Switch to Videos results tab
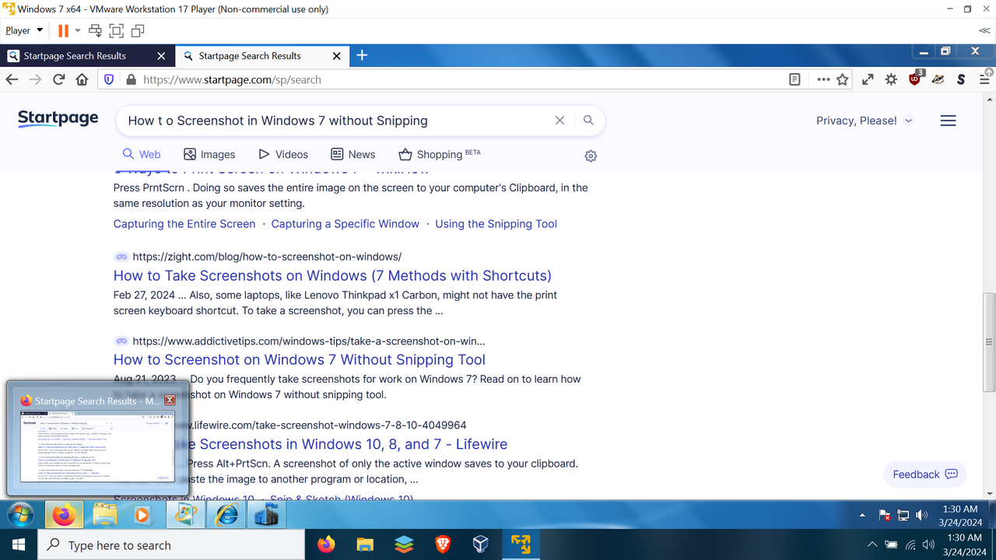 pos(283,154)
